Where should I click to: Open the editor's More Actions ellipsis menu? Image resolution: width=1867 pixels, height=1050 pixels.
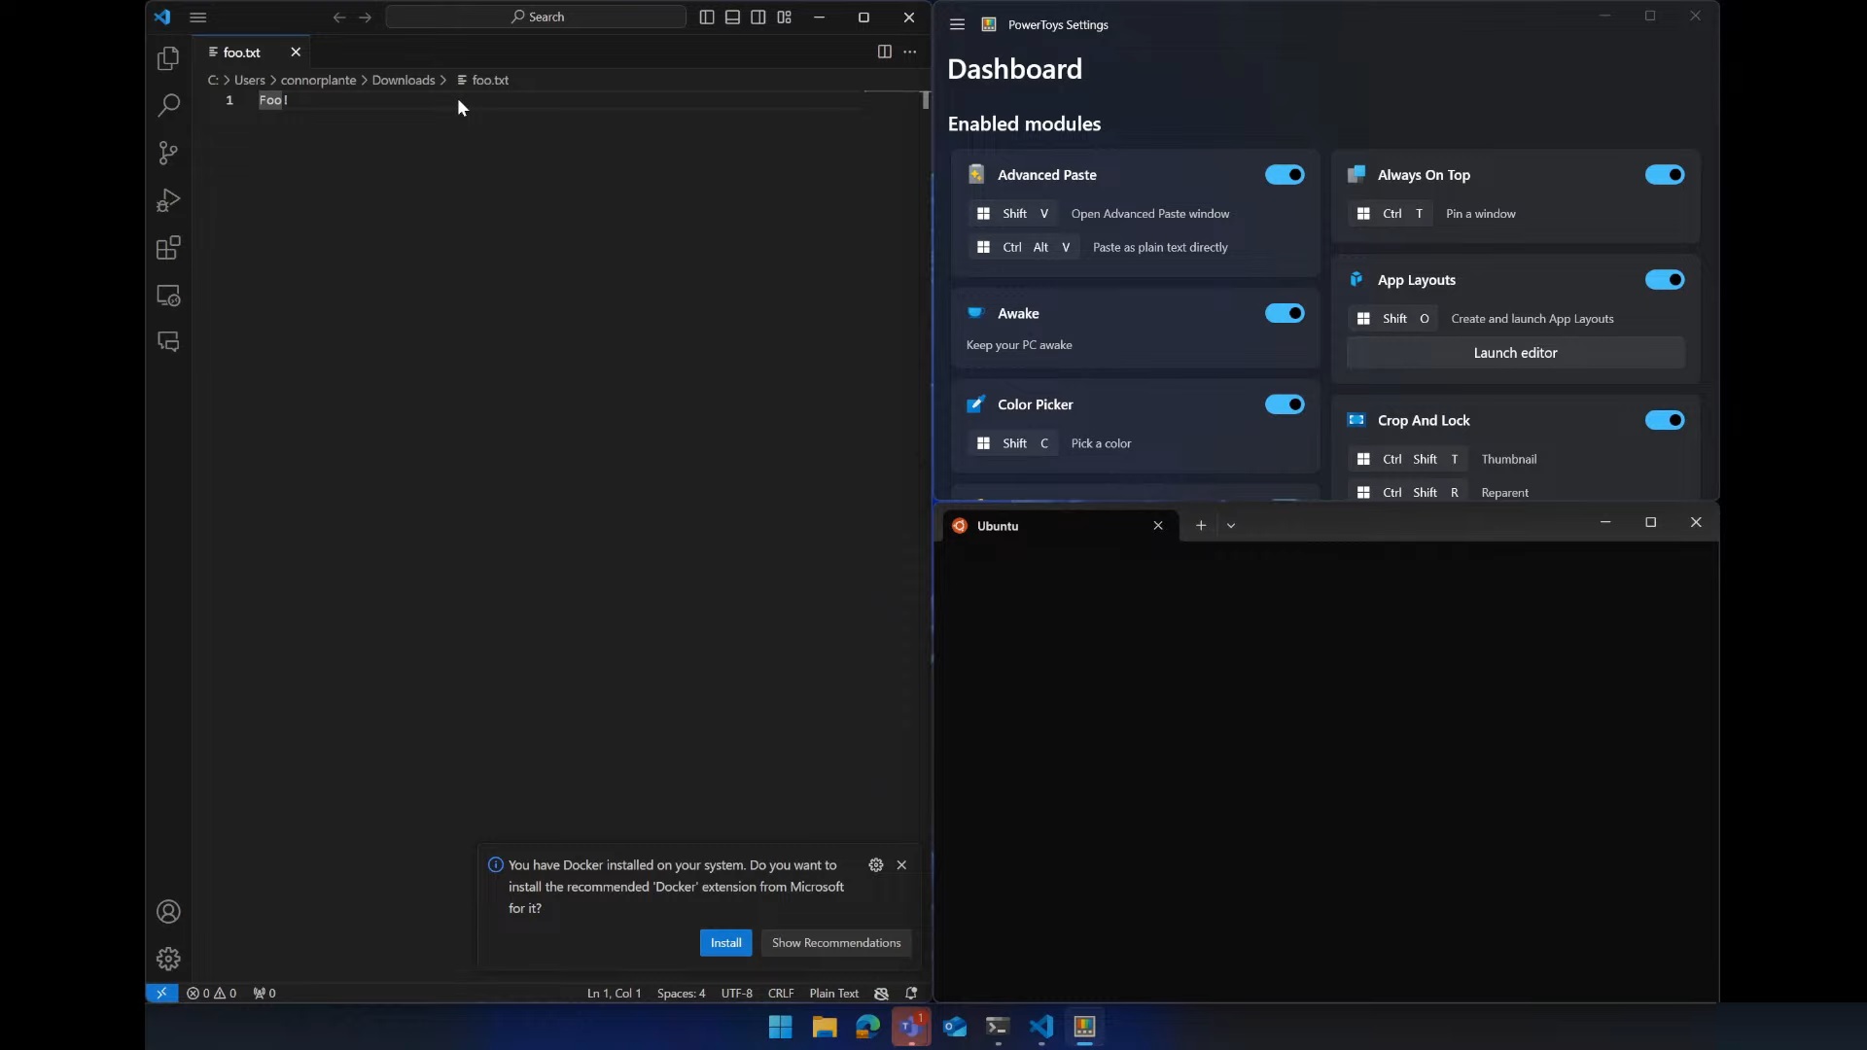coord(909,52)
